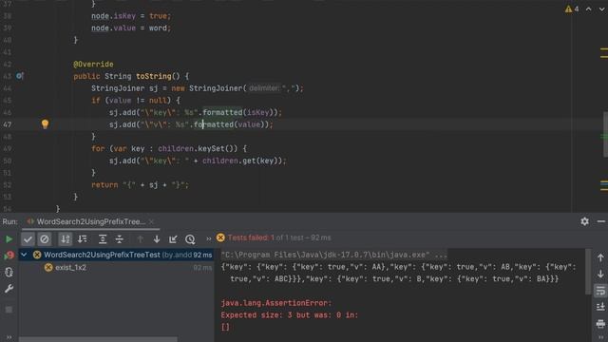Image resolution: width=608 pixels, height=342 pixels.
Task: Toggle Show Passed tests checkmark
Action: pos(28,239)
